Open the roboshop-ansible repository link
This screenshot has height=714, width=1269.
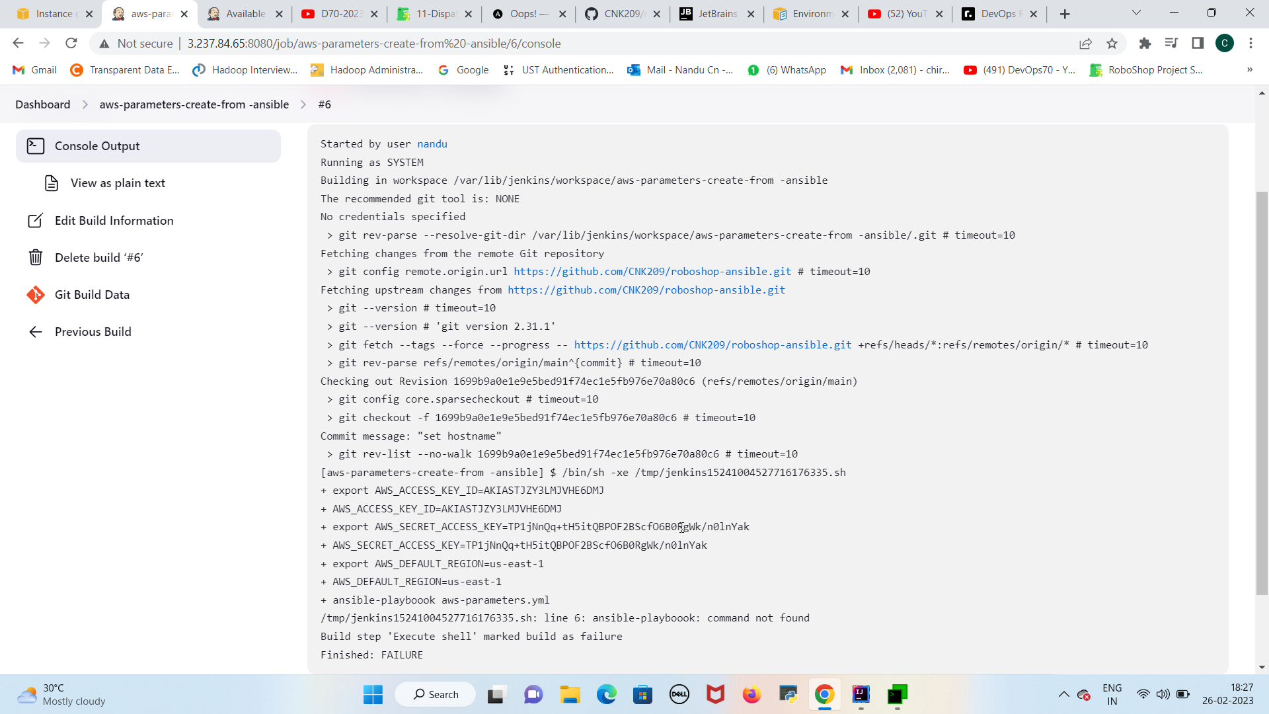click(x=652, y=271)
